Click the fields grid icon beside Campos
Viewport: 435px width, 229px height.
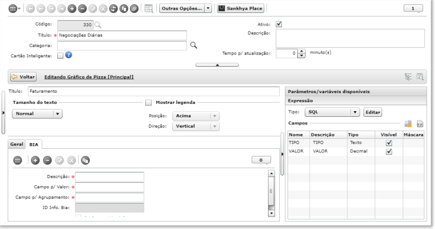coord(408,124)
